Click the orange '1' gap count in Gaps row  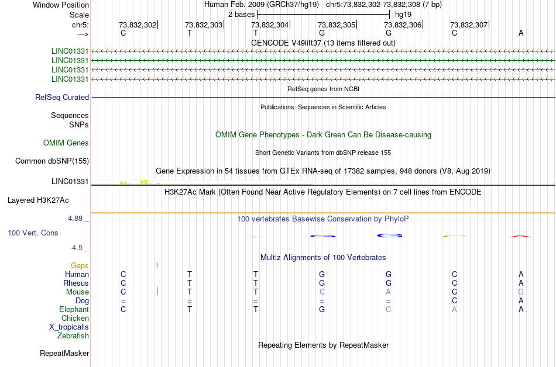tap(157, 265)
